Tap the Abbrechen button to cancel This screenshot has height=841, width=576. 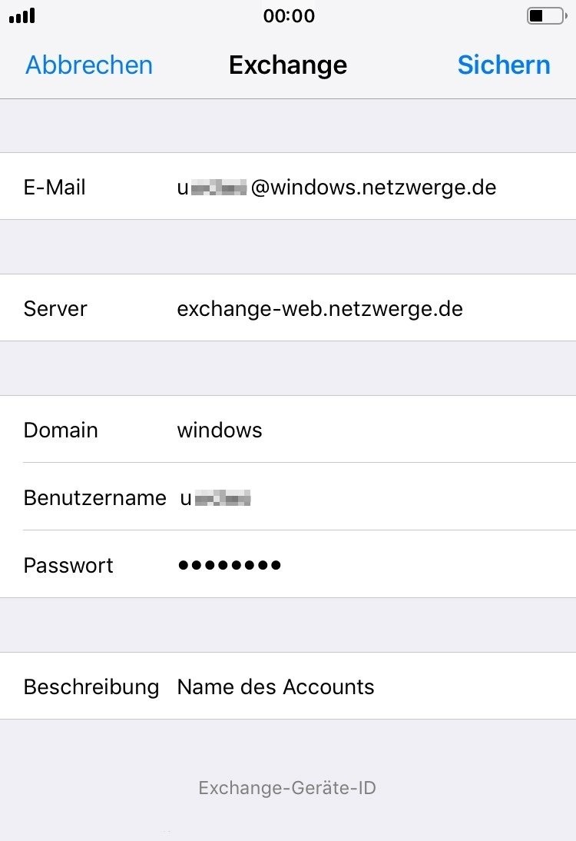(88, 65)
